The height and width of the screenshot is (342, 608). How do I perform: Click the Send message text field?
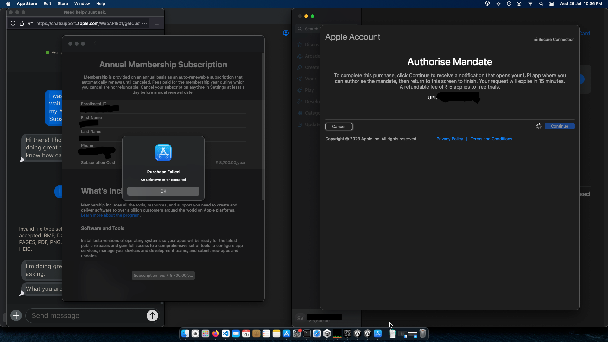coord(85,315)
